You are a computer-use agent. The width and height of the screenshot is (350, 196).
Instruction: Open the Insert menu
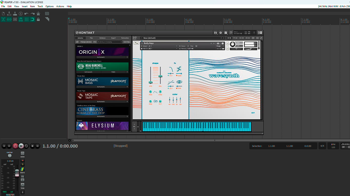(x=25, y=6)
